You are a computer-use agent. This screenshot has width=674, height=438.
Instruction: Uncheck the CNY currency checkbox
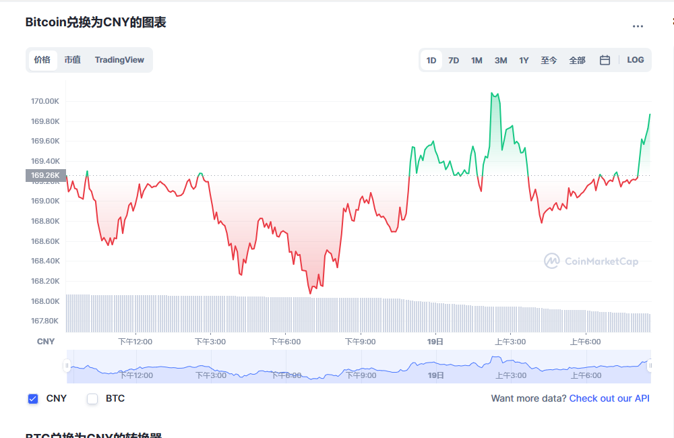[x=33, y=399]
